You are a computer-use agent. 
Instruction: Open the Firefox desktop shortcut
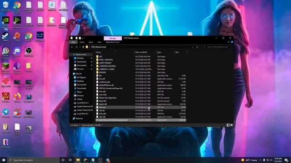(17, 98)
